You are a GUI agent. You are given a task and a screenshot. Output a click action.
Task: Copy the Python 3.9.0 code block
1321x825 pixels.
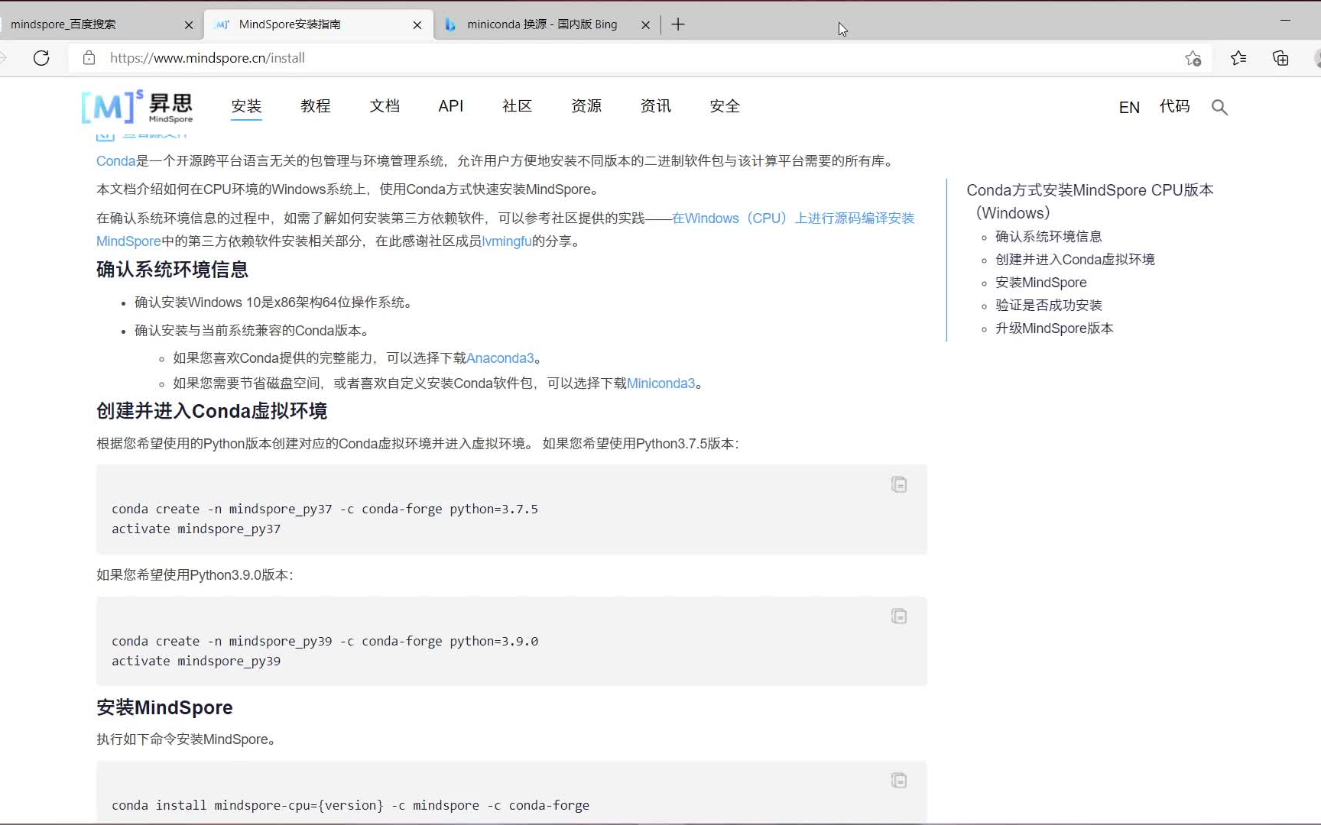(898, 616)
